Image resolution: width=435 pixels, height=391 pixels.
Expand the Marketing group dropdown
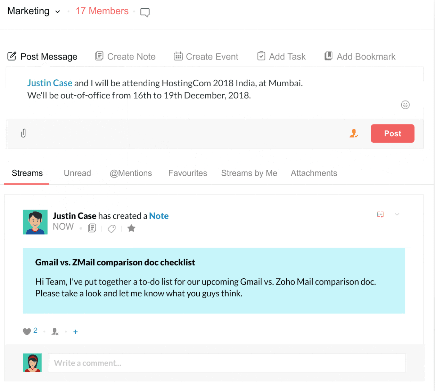[57, 11]
